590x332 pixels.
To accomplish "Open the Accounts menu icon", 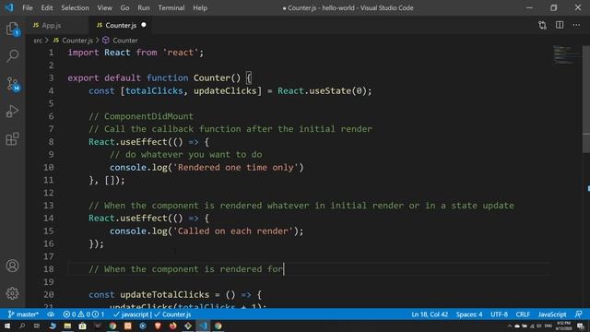I will pyautogui.click(x=12, y=266).
